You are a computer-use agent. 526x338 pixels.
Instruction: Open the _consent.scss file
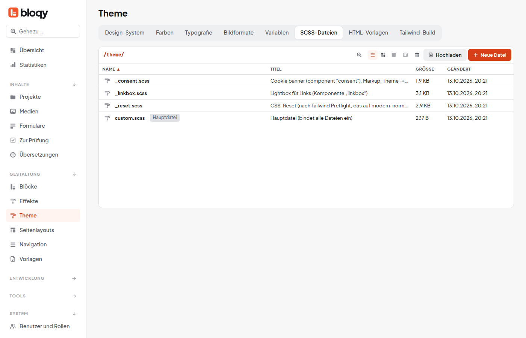pos(132,81)
